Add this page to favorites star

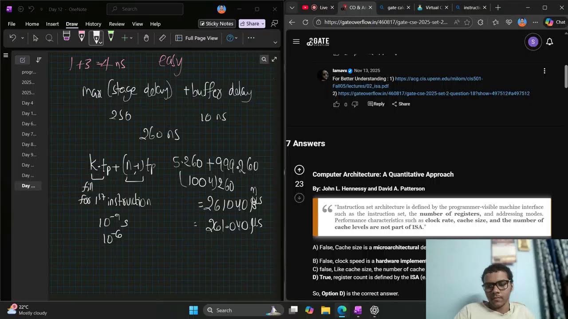point(467,22)
